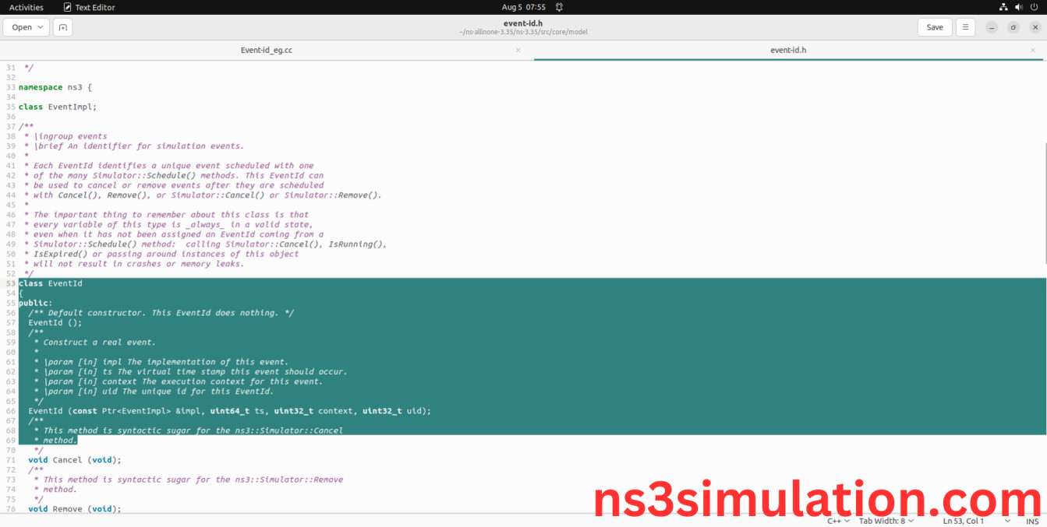Open the Activities overview
1047x527 pixels.
click(27, 7)
